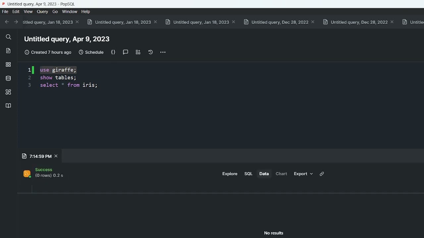
Task: Switch to the Chart results view
Action: coord(282,174)
